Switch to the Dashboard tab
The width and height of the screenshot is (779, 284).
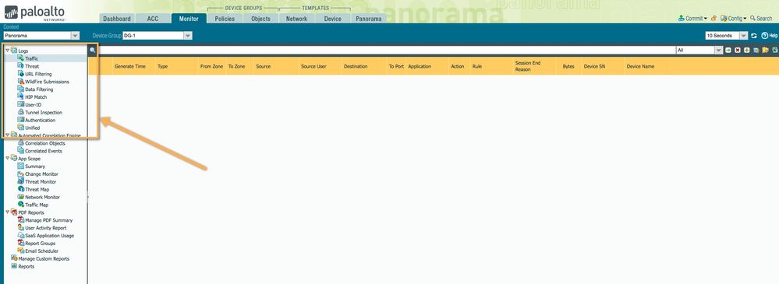pyautogui.click(x=117, y=19)
